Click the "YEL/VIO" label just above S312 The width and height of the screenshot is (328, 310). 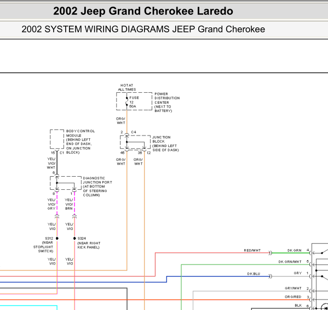click(51, 227)
